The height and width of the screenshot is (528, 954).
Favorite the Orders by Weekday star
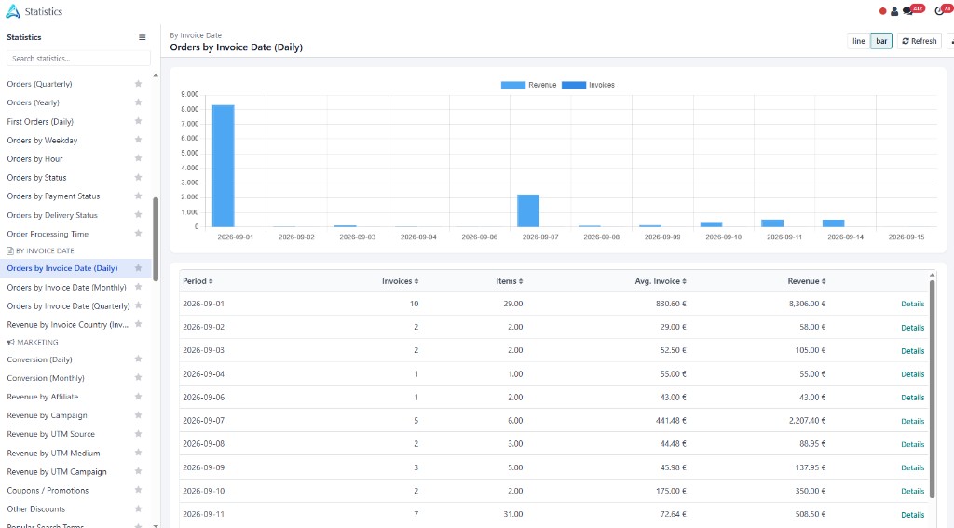click(x=138, y=140)
